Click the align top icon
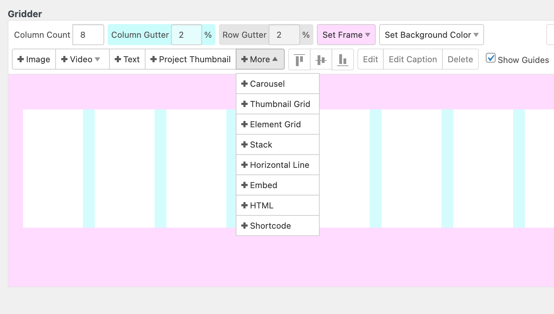This screenshot has width=554, height=314. tap(299, 60)
